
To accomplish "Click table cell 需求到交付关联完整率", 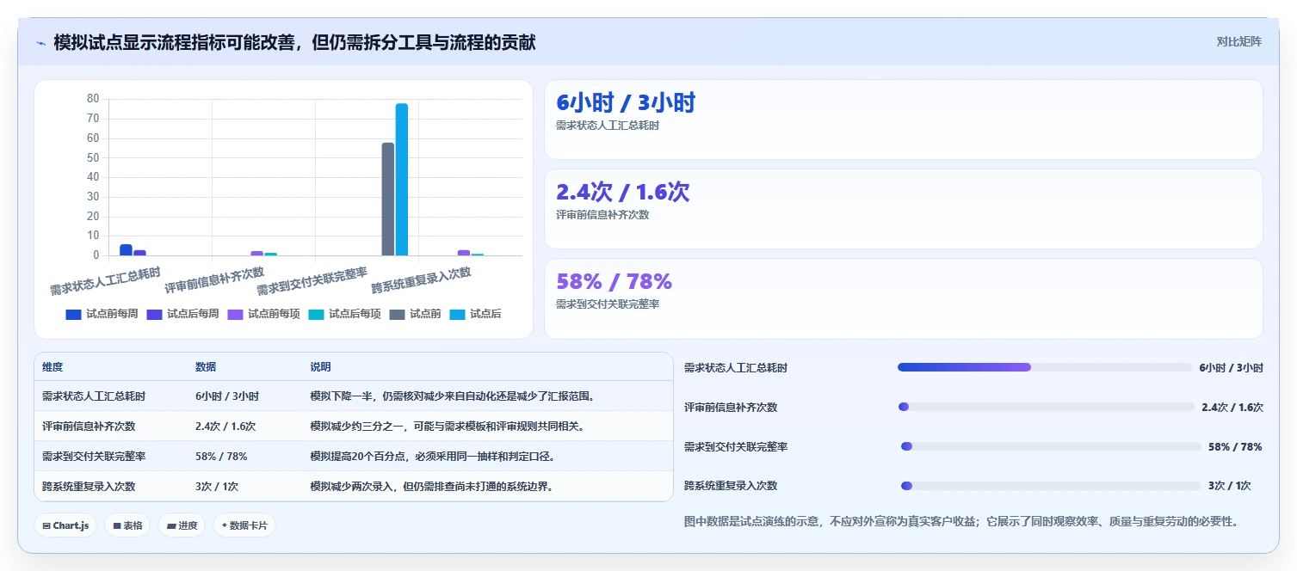I will click(94, 457).
